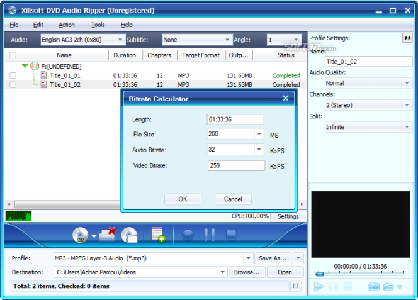Open snapshot folder icon in preview panel
The height and width of the screenshot is (300, 418).
388,287
